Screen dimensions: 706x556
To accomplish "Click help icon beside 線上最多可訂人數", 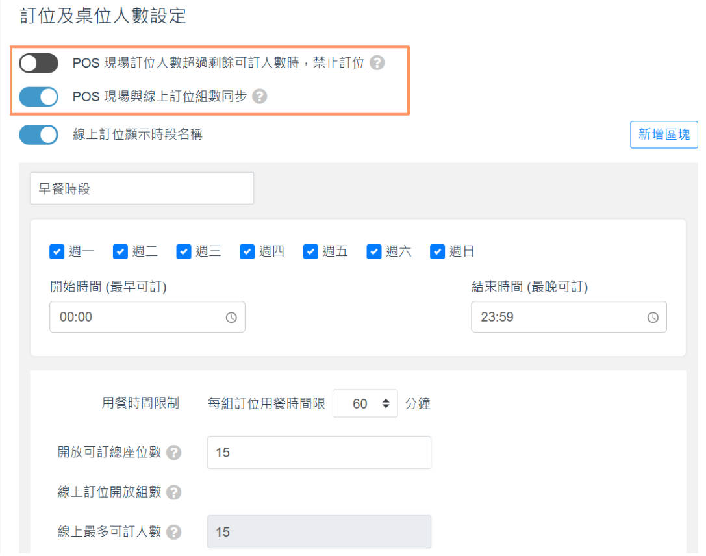I will 173,532.
